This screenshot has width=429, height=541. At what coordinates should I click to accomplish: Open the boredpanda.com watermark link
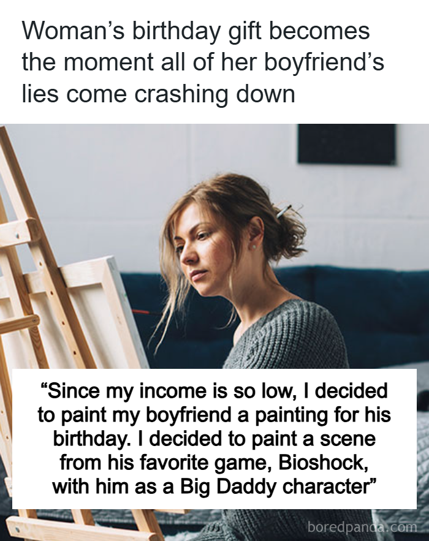tap(362, 527)
